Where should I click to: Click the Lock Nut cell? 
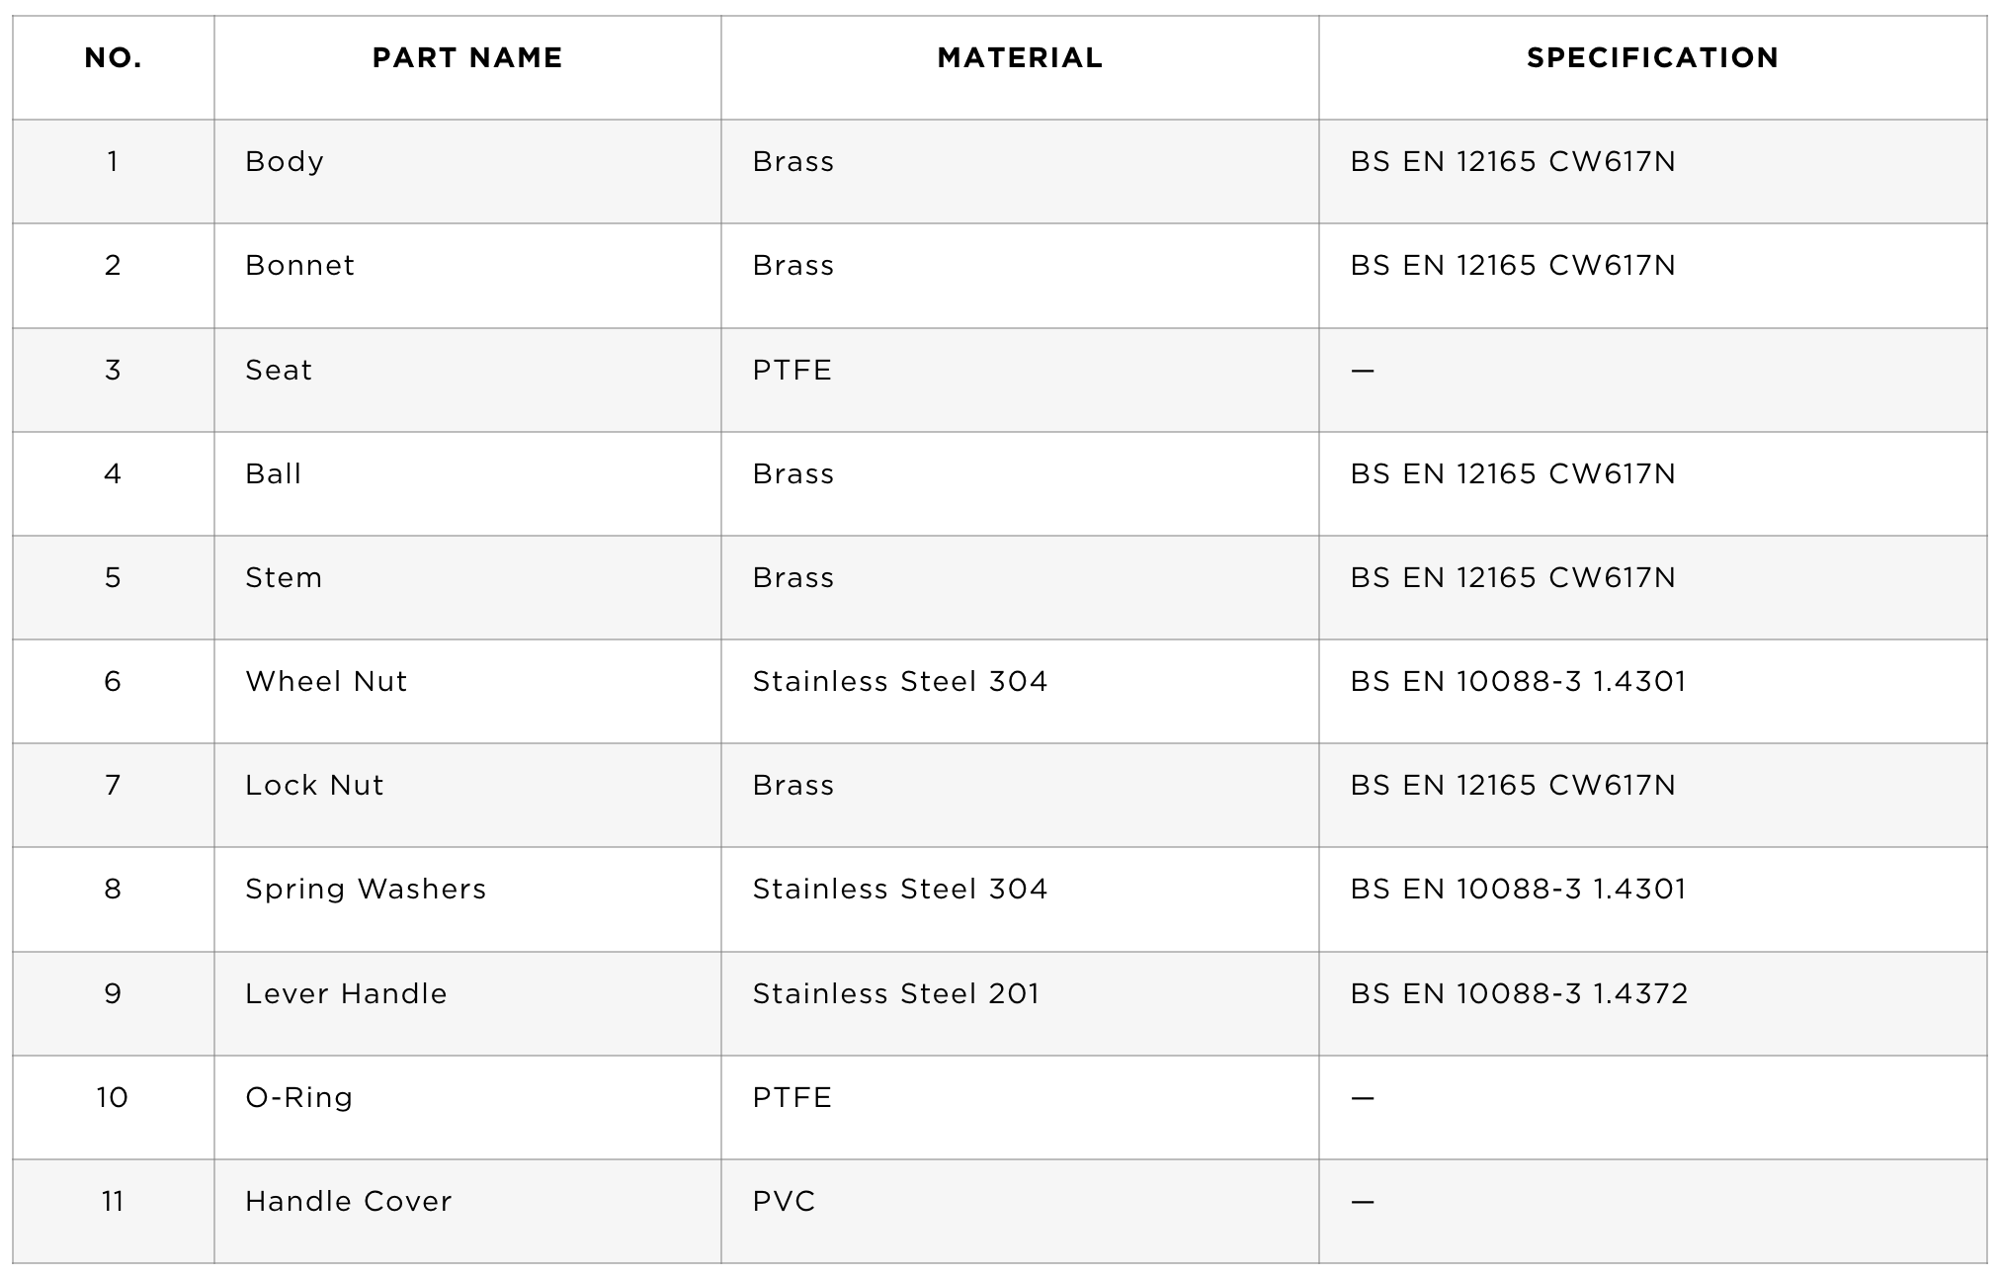click(467, 795)
